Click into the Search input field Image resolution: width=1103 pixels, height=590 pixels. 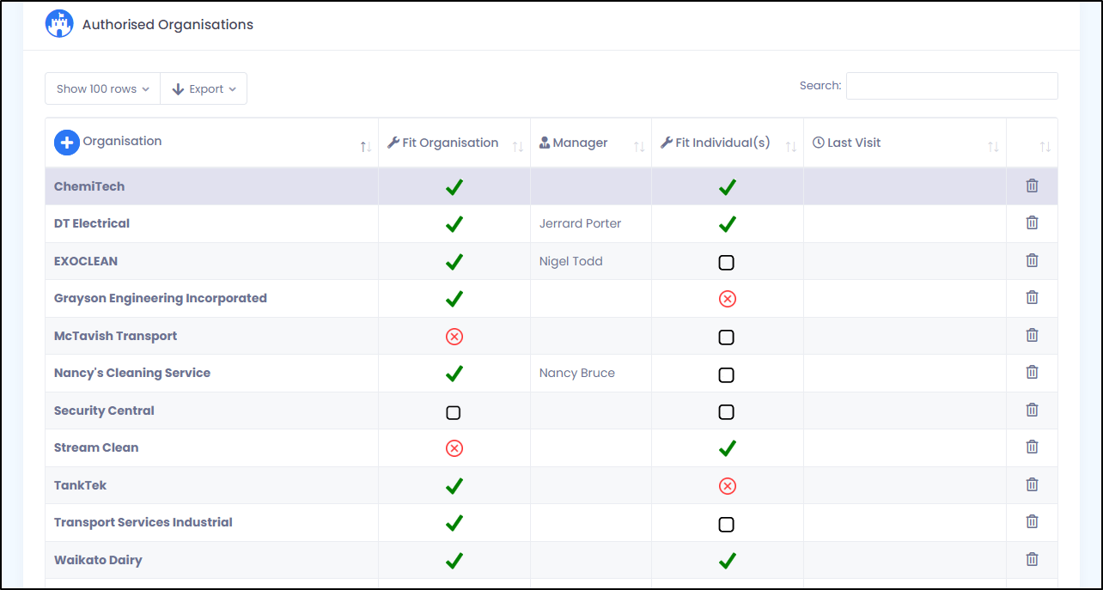(x=951, y=86)
